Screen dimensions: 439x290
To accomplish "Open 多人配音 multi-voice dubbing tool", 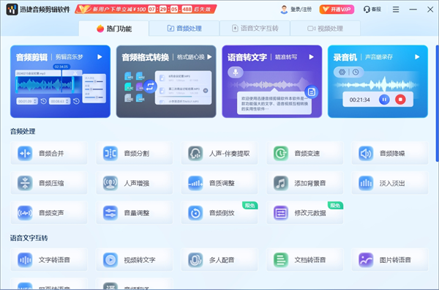I will point(219,260).
